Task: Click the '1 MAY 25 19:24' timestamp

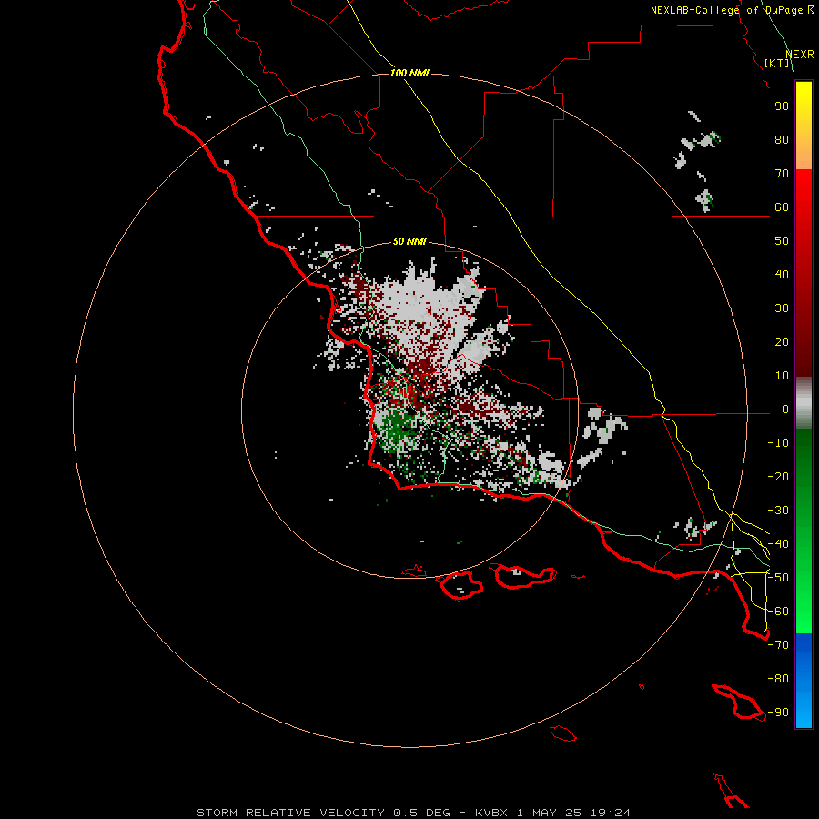Action: pyautogui.click(x=573, y=813)
